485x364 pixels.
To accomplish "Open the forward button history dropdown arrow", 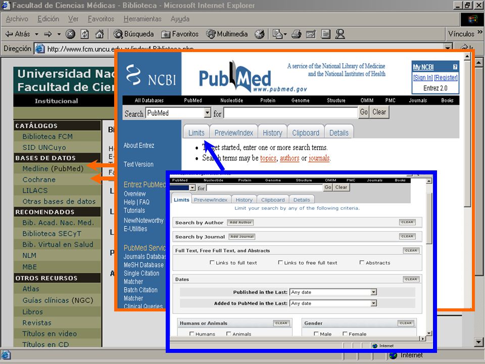I will pos(59,34).
